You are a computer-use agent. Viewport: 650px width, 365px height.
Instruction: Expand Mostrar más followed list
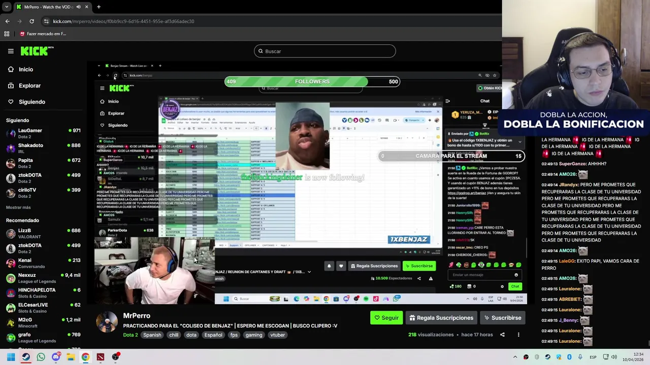18,207
